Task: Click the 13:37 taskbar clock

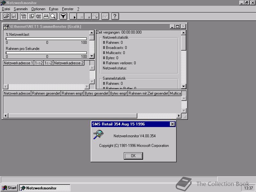Action: pos(249,188)
